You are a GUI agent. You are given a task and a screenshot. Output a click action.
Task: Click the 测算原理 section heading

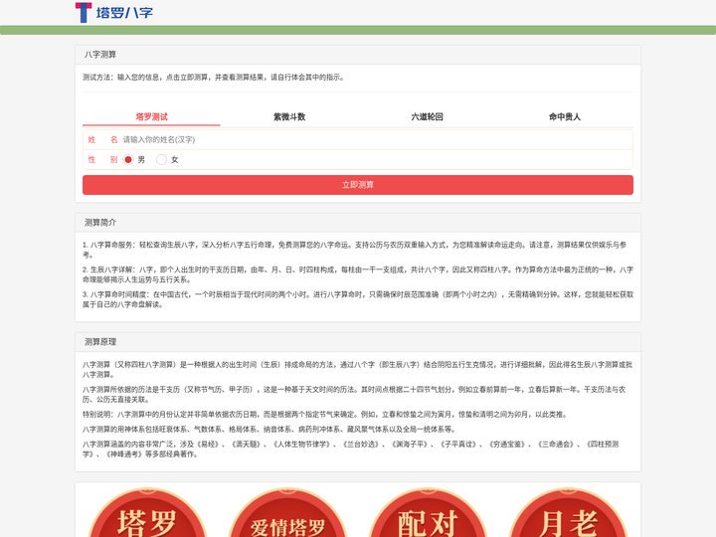(x=100, y=341)
